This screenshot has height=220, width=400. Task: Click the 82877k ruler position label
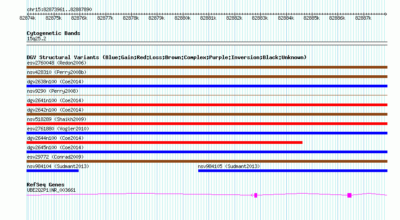(x=105, y=18)
